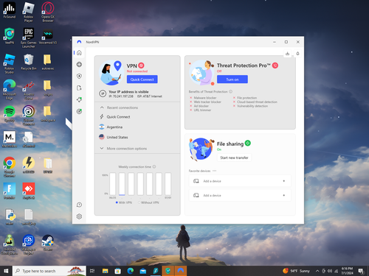This screenshot has width=369, height=276.
Task: Select the AnyDesk desktop shortcut
Action: click(29, 191)
